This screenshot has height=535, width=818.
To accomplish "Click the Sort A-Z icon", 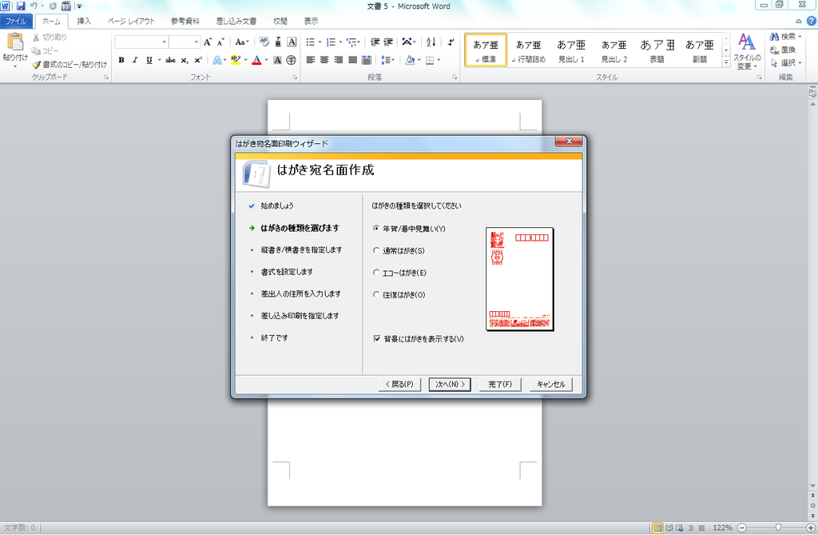I will pyautogui.click(x=431, y=42).
